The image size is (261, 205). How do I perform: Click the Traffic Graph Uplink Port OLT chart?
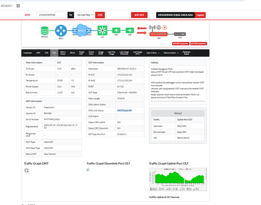[178, 179]
